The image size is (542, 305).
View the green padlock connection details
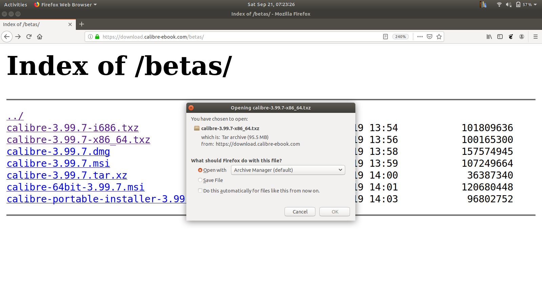pos(97,37)
